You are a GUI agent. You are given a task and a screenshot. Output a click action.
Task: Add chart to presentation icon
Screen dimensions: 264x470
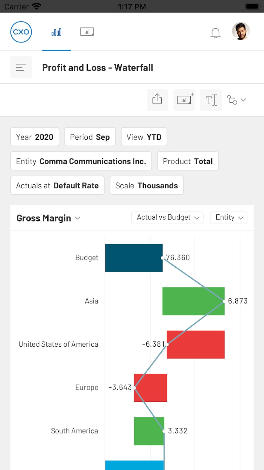pos(184,100)
